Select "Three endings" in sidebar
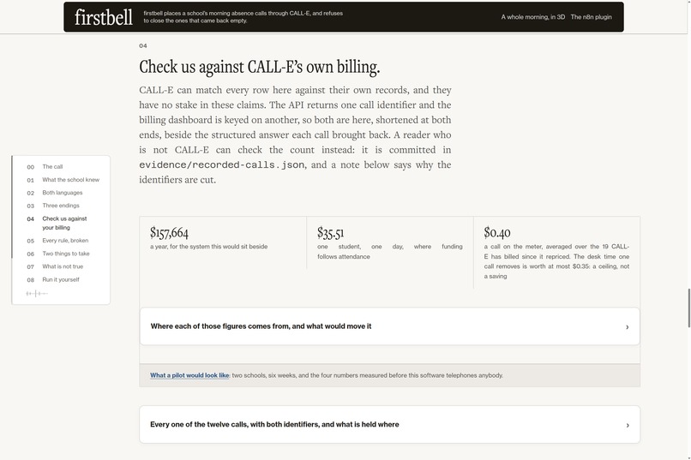Viewport: 691px width, 460px height. click(61, 206)
